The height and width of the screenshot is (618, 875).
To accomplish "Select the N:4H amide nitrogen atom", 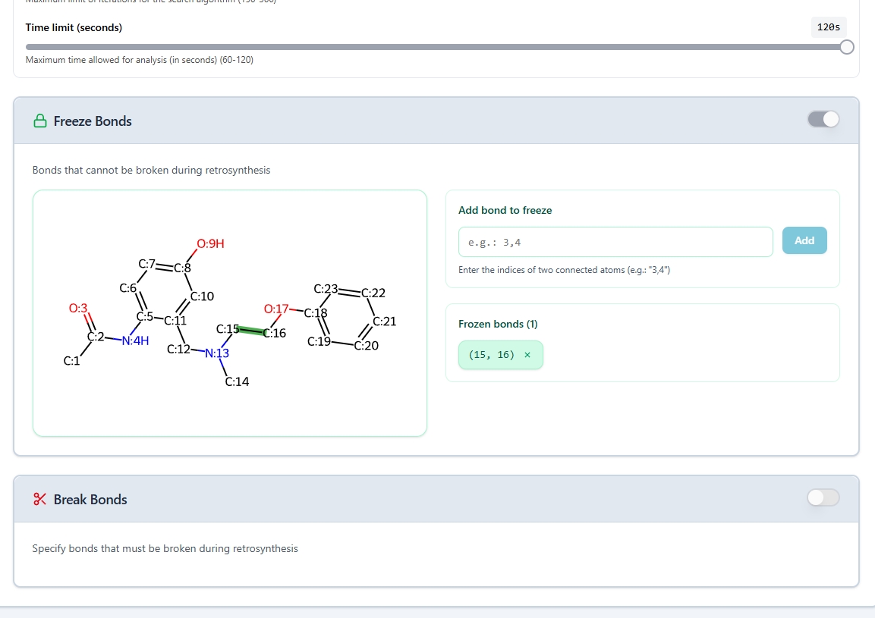I will coord(136,340).
